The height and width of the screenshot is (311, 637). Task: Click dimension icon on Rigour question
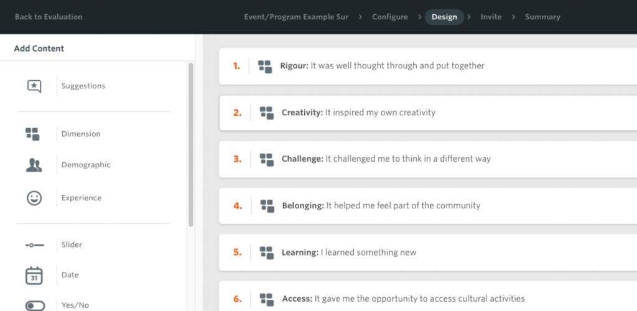265,67
